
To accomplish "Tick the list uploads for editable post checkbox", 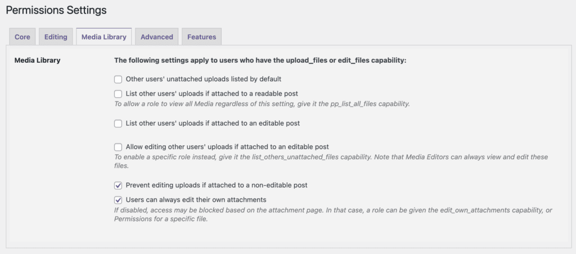I will [x=118, y=123].
